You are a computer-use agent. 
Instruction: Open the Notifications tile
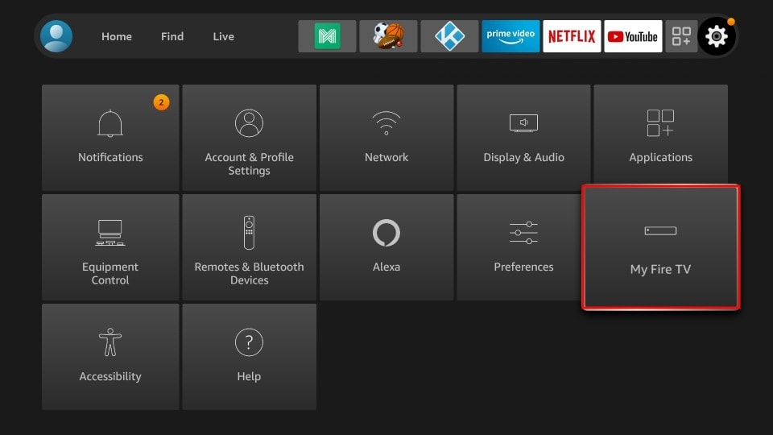click(110, 138)
